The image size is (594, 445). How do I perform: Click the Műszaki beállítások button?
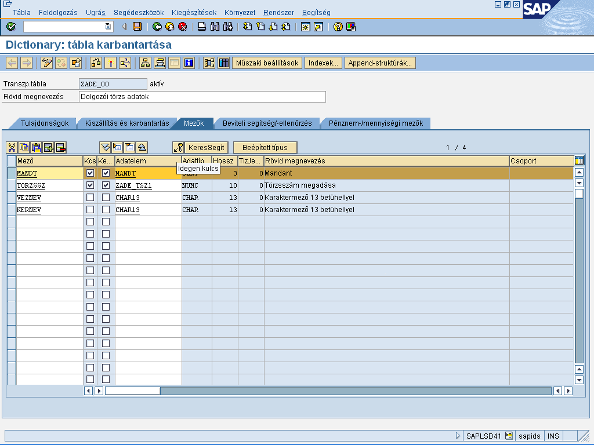click(267, 63)
